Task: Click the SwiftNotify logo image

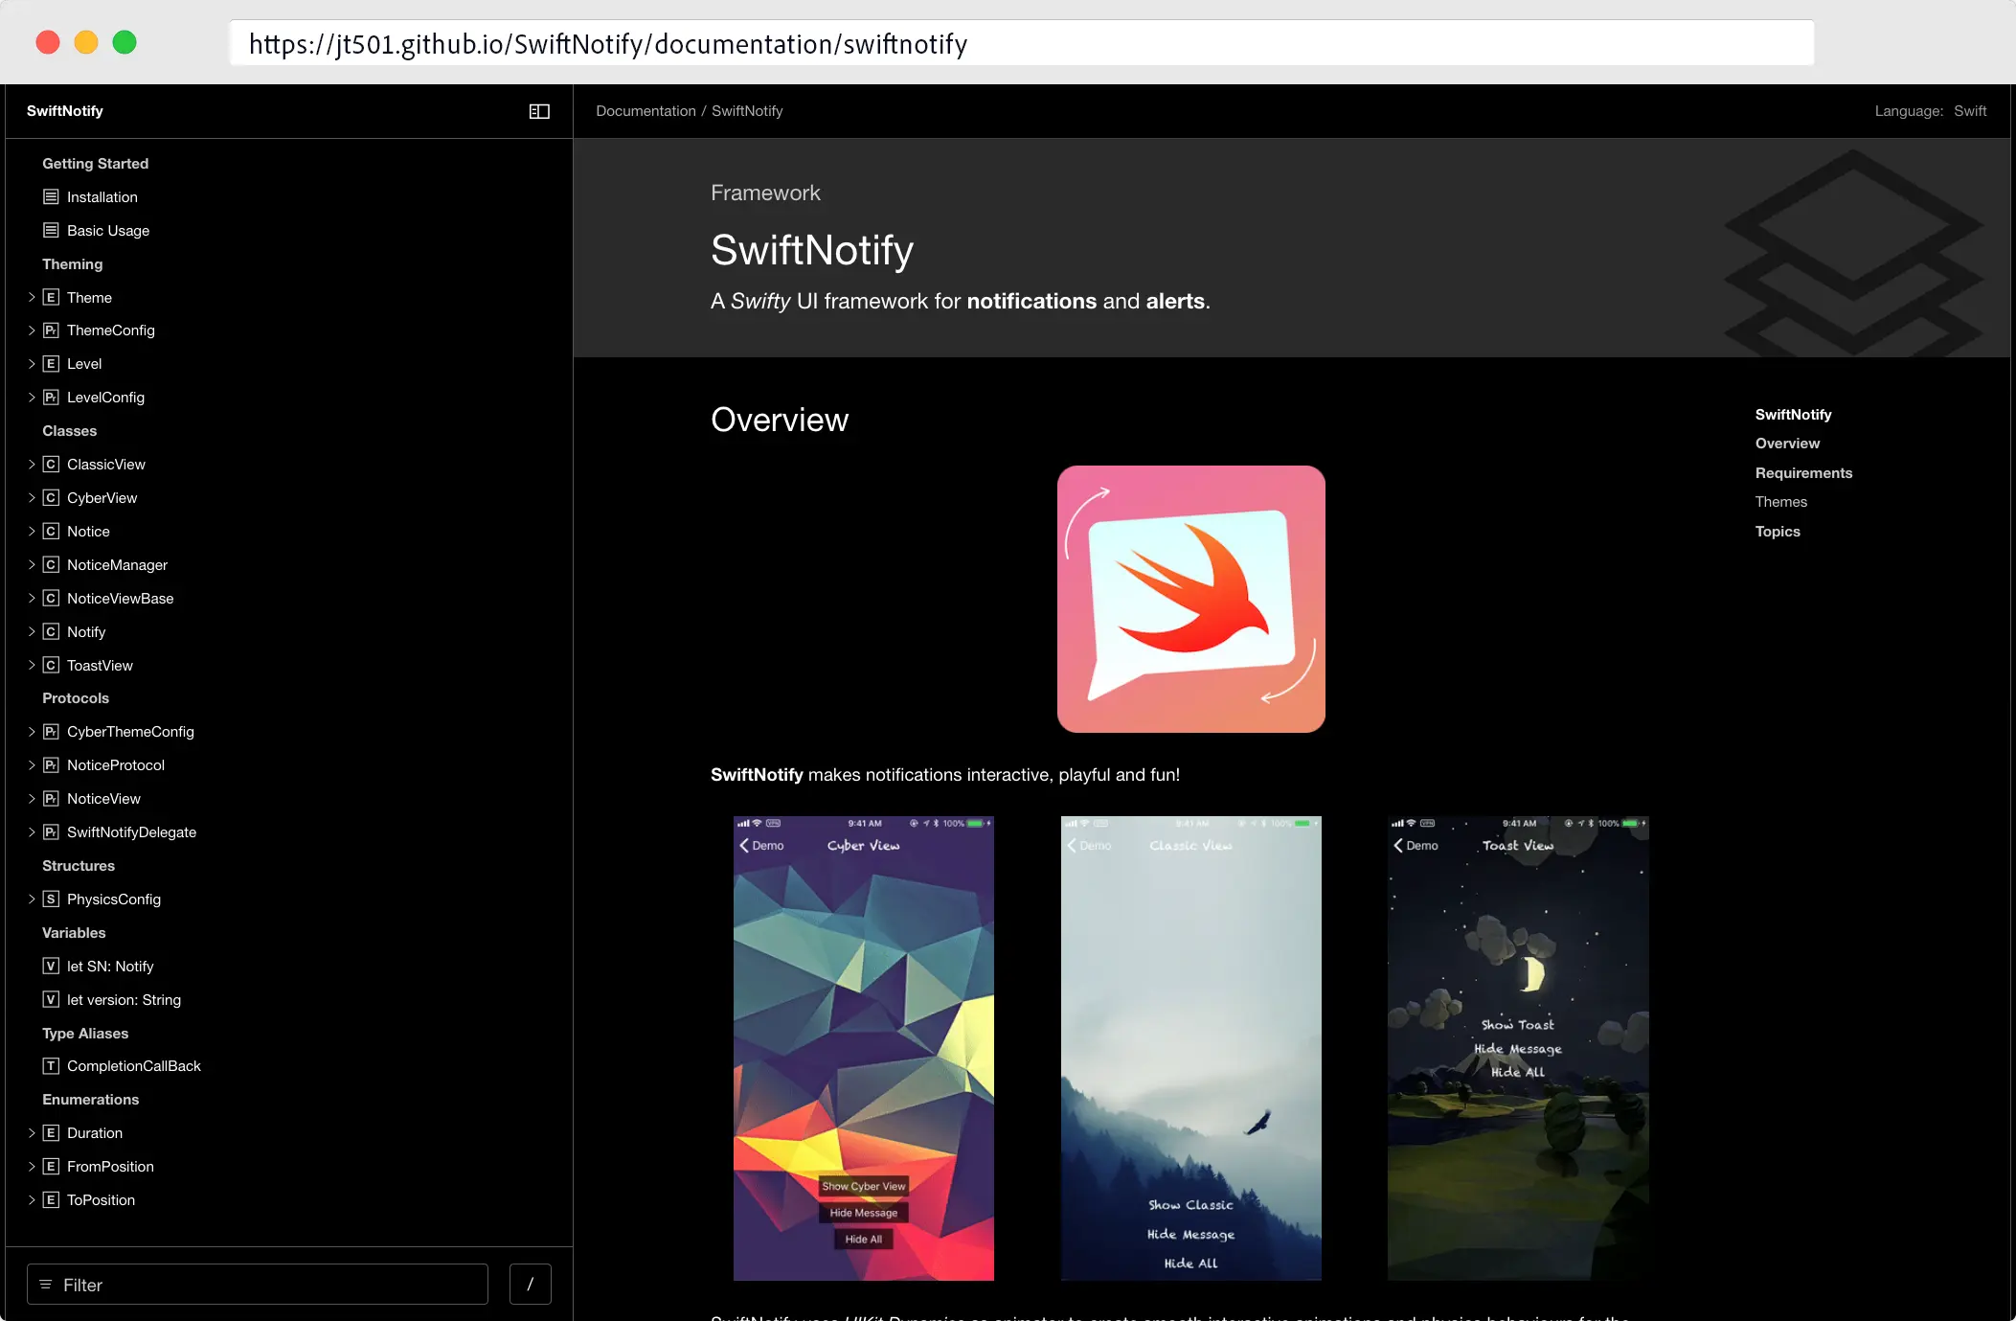Action: pyautogui.click(x=1191, y=599)
